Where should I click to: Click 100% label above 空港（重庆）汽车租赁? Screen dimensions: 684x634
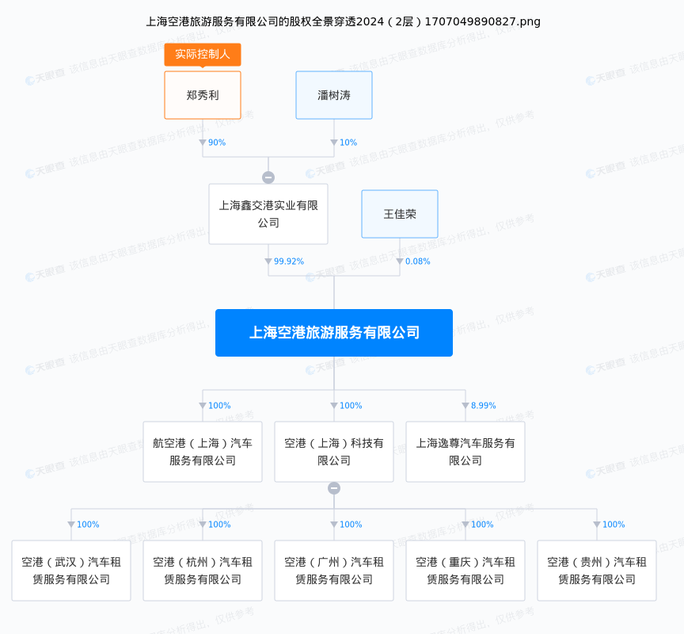click(x=482, y=525)
